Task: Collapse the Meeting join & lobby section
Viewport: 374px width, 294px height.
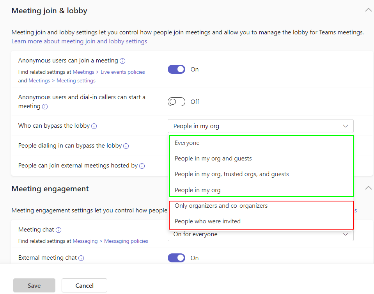Action: pos(368,10)
